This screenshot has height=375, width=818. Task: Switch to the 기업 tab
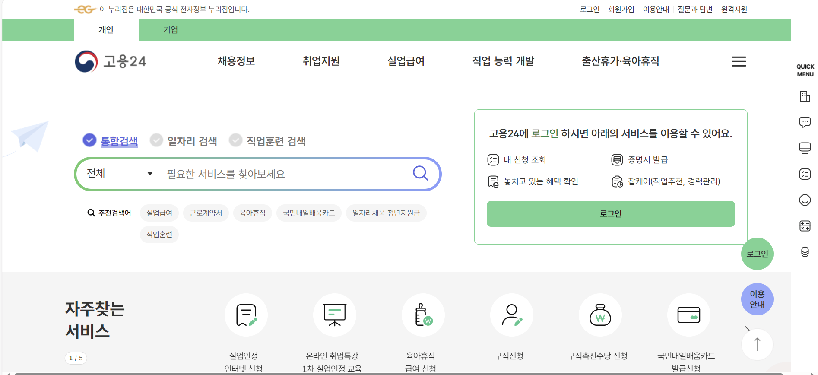click(171, 30)
